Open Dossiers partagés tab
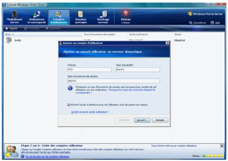The width and height of the screenshot is (228, 161). 81,17
